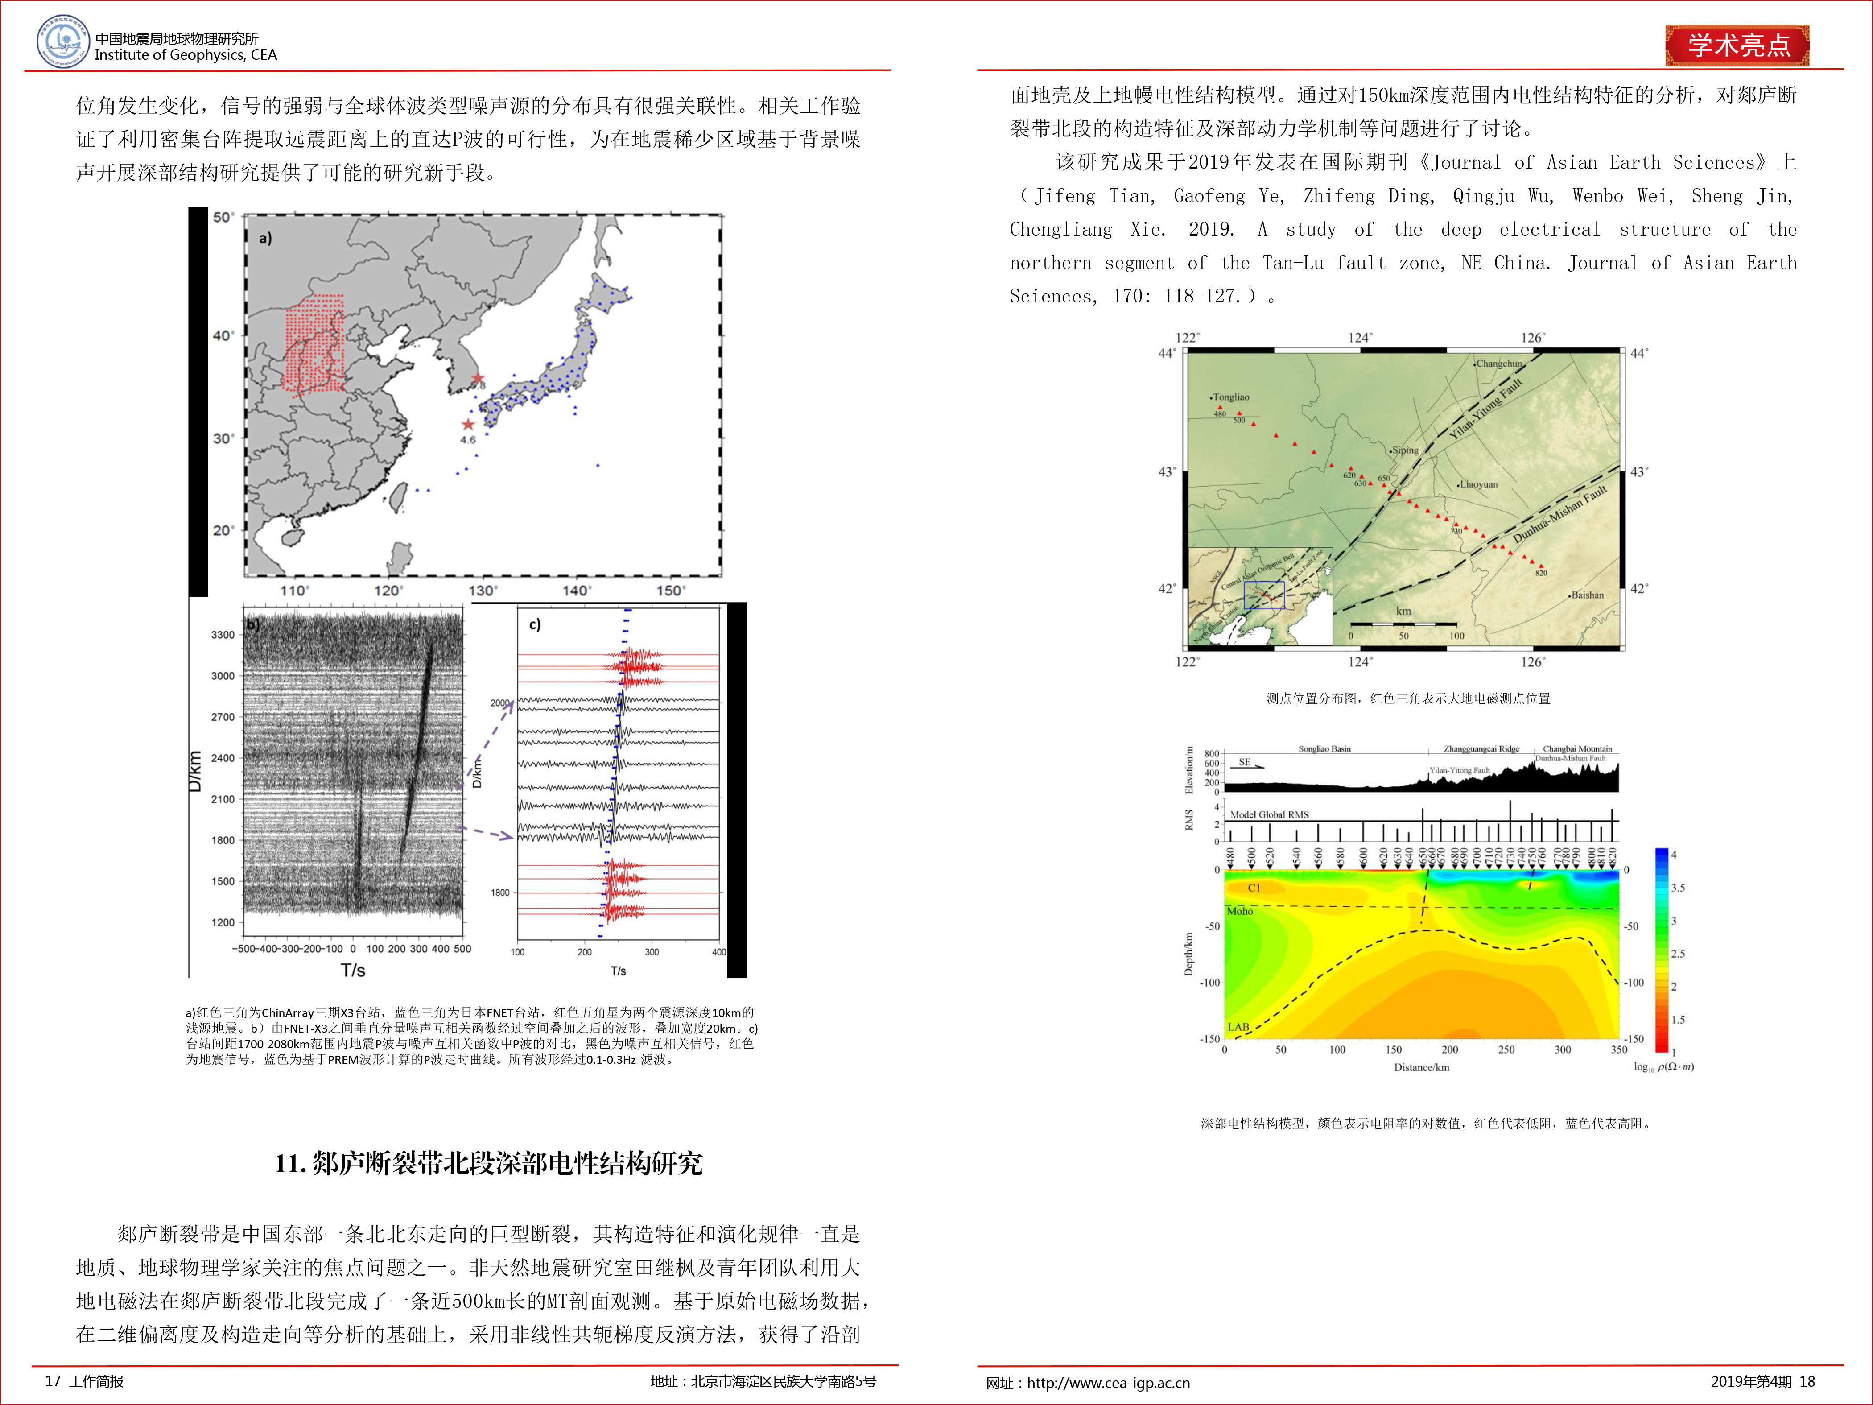Click the Tan-Lu fault survey site map

click(1404, 500)
